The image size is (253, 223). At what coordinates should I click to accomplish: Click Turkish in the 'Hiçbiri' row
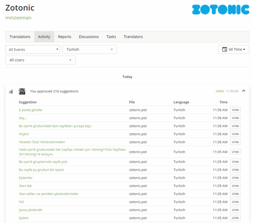click(179, 134)
